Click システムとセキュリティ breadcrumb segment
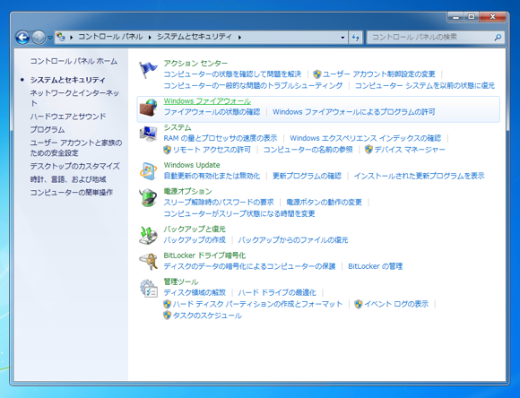 [195, 37]
